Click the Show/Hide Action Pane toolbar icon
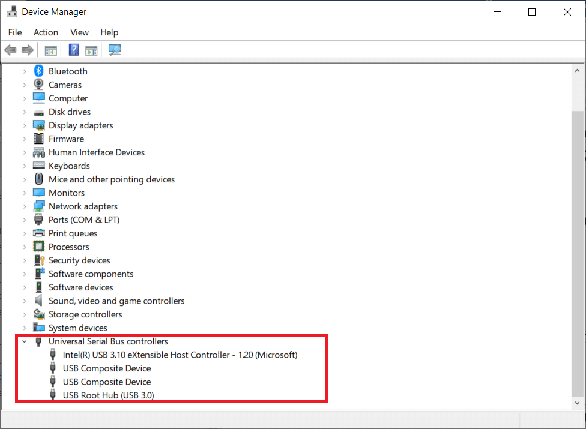Image resolution: width=586 pixels, height=429 pixels. tap(91, 50)
